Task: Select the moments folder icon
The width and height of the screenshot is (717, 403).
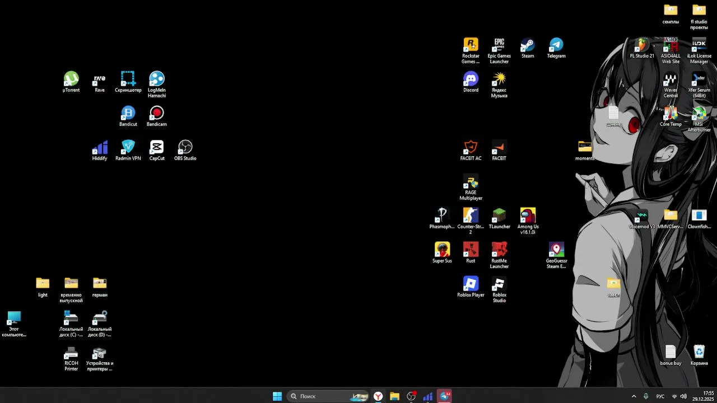Action: (x=585, y=150)
